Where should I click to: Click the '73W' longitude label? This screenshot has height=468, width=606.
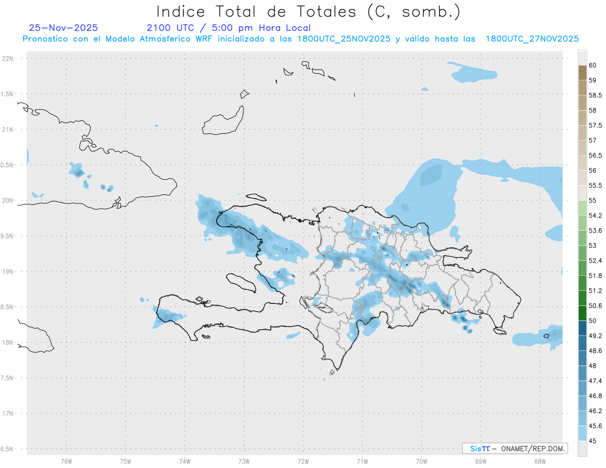[x=244, y=461]
